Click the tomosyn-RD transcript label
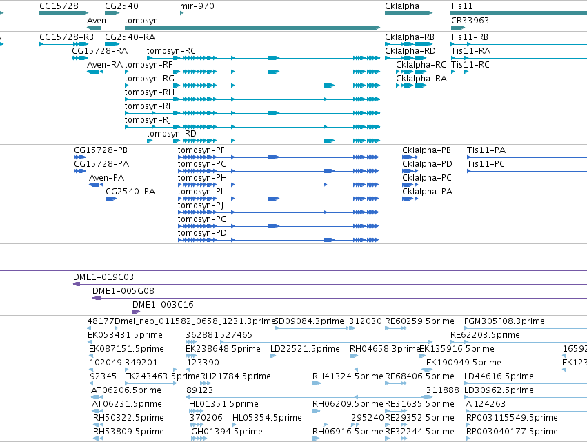 pyautogui.click(x=172, y=134)
